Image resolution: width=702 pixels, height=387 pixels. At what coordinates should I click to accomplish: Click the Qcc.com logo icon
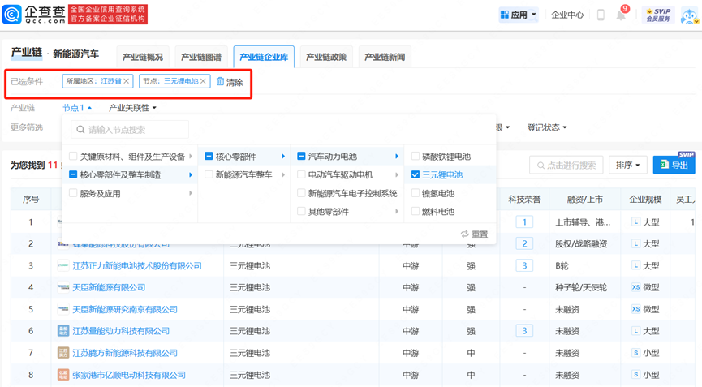11,15
